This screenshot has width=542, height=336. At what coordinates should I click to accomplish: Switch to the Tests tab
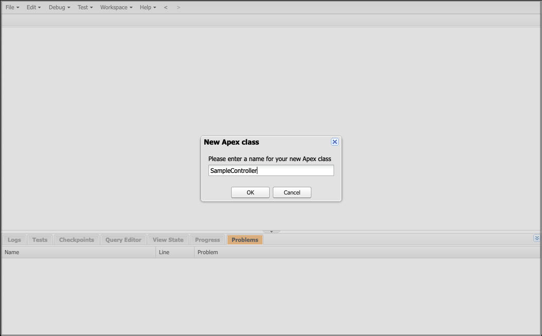point(40,240)
